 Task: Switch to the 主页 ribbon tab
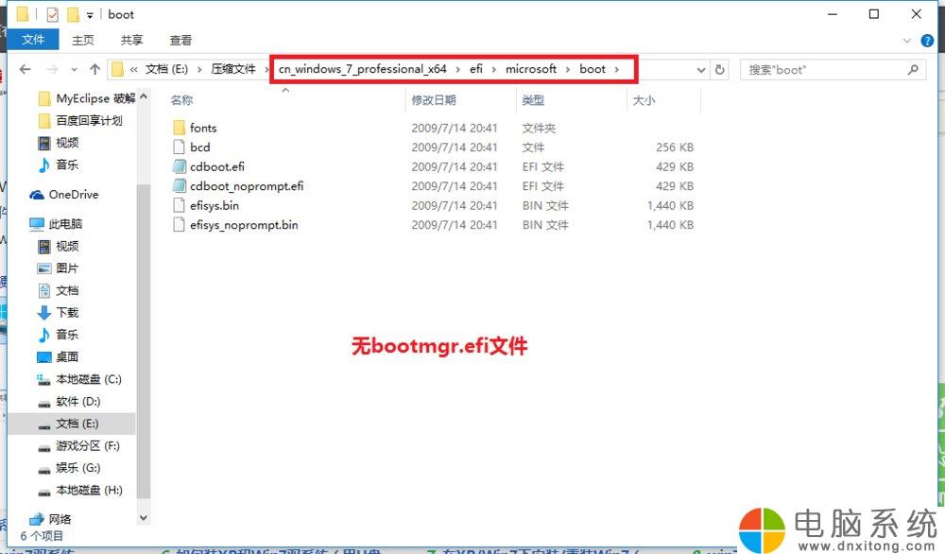pos(82,41)
